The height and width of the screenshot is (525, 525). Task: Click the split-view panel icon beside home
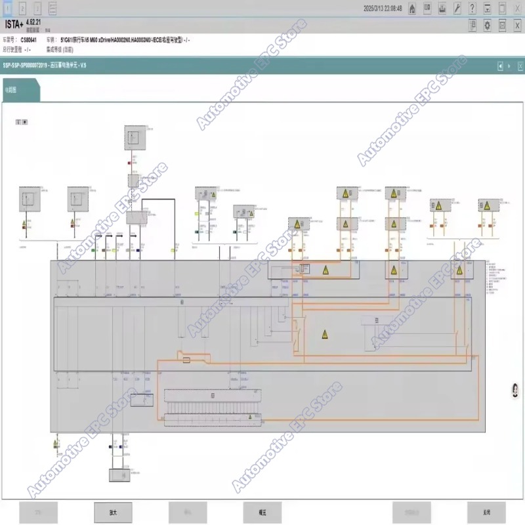click(427, 9)
